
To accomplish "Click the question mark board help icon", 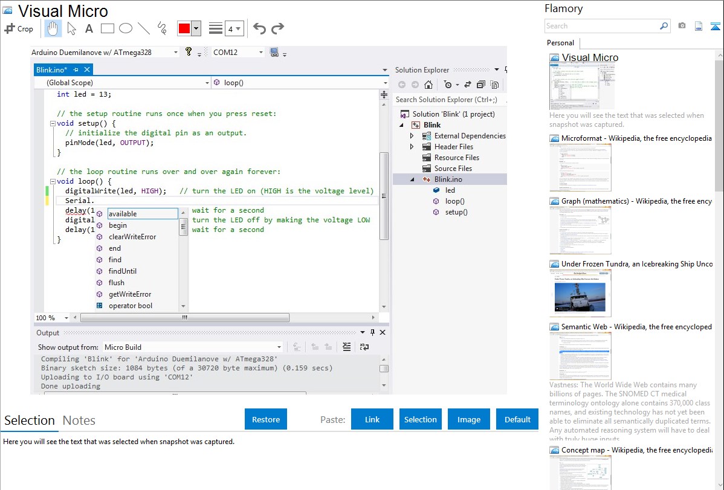I will pyautogui.click(x=189, y=51).
